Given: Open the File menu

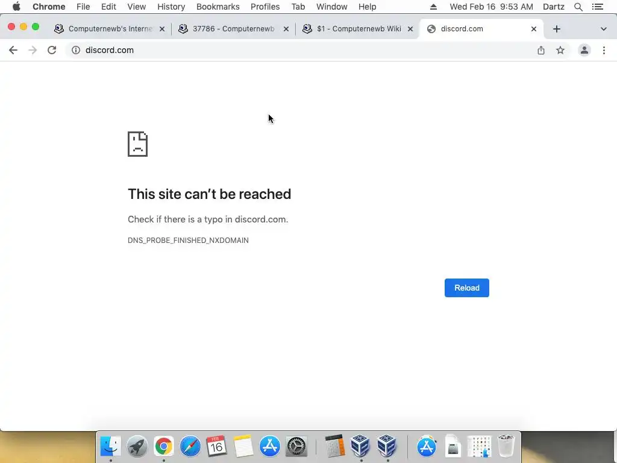Looking at the screenshot, I should 83,7.
